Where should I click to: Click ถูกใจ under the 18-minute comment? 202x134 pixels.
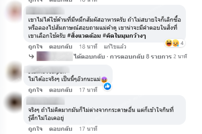tap(35, 47)
